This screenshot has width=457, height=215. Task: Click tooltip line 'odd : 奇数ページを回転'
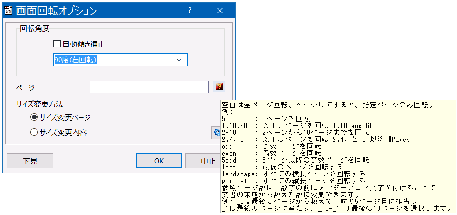click(271, 146)
